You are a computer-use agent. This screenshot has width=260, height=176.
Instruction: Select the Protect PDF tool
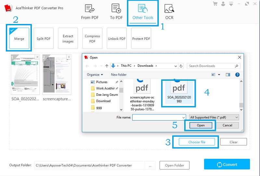(x=141, y=38)
